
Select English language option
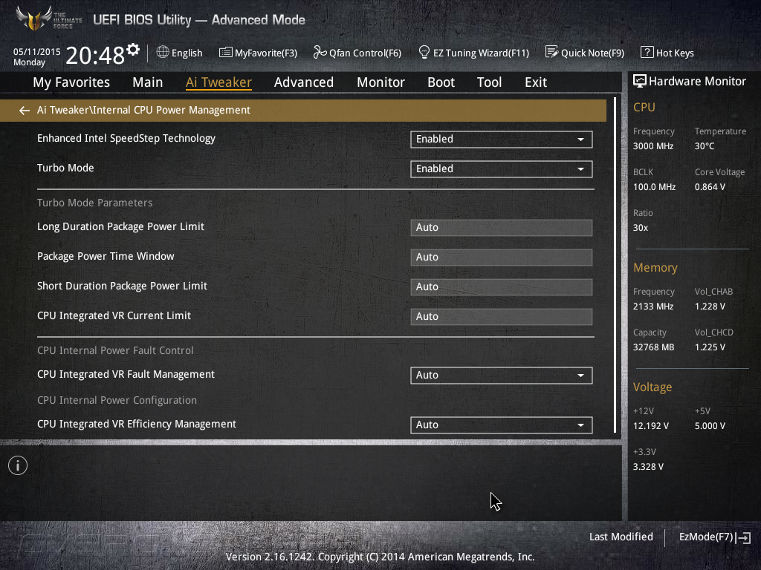pos(187,53)
